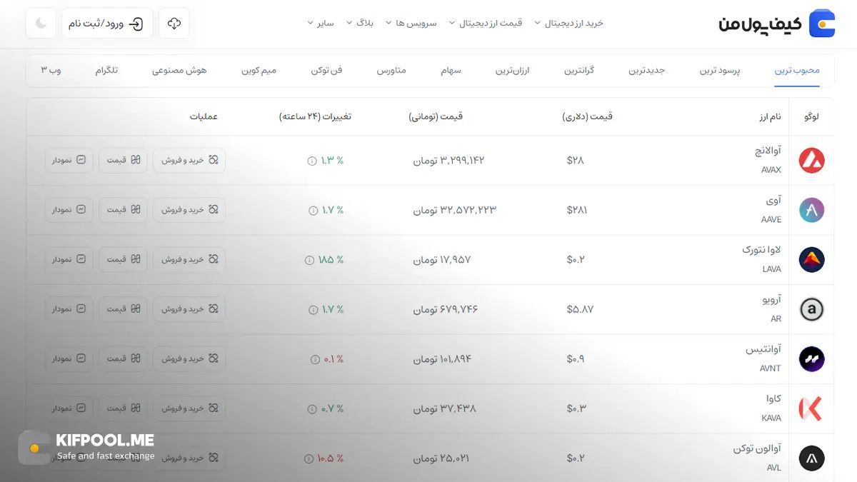Click info icon beside AVAX 24h change
857x482 pixels.
click(312, 161)
